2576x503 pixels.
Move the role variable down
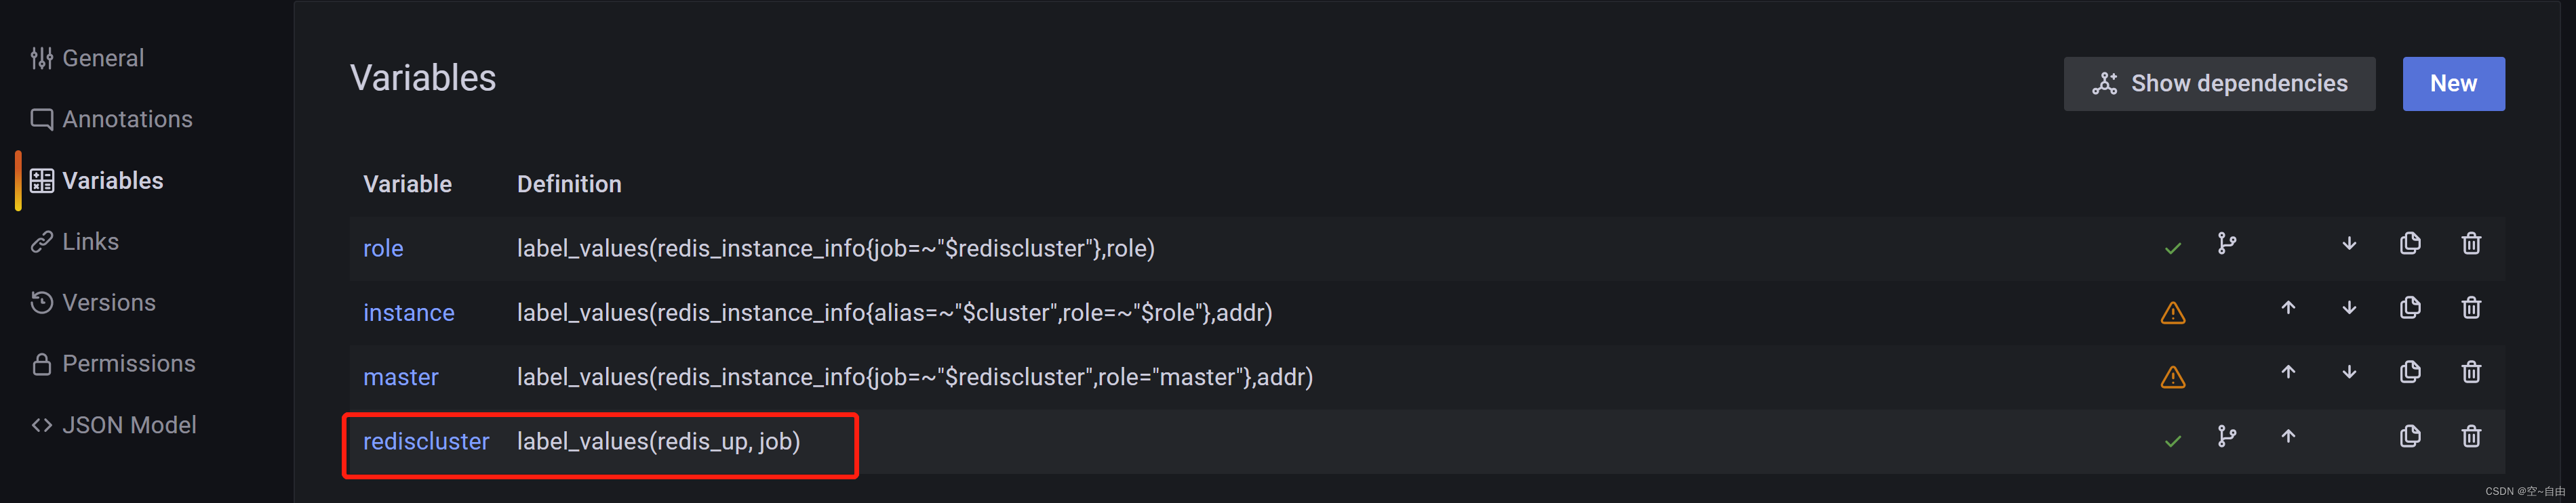(2349, 244)
